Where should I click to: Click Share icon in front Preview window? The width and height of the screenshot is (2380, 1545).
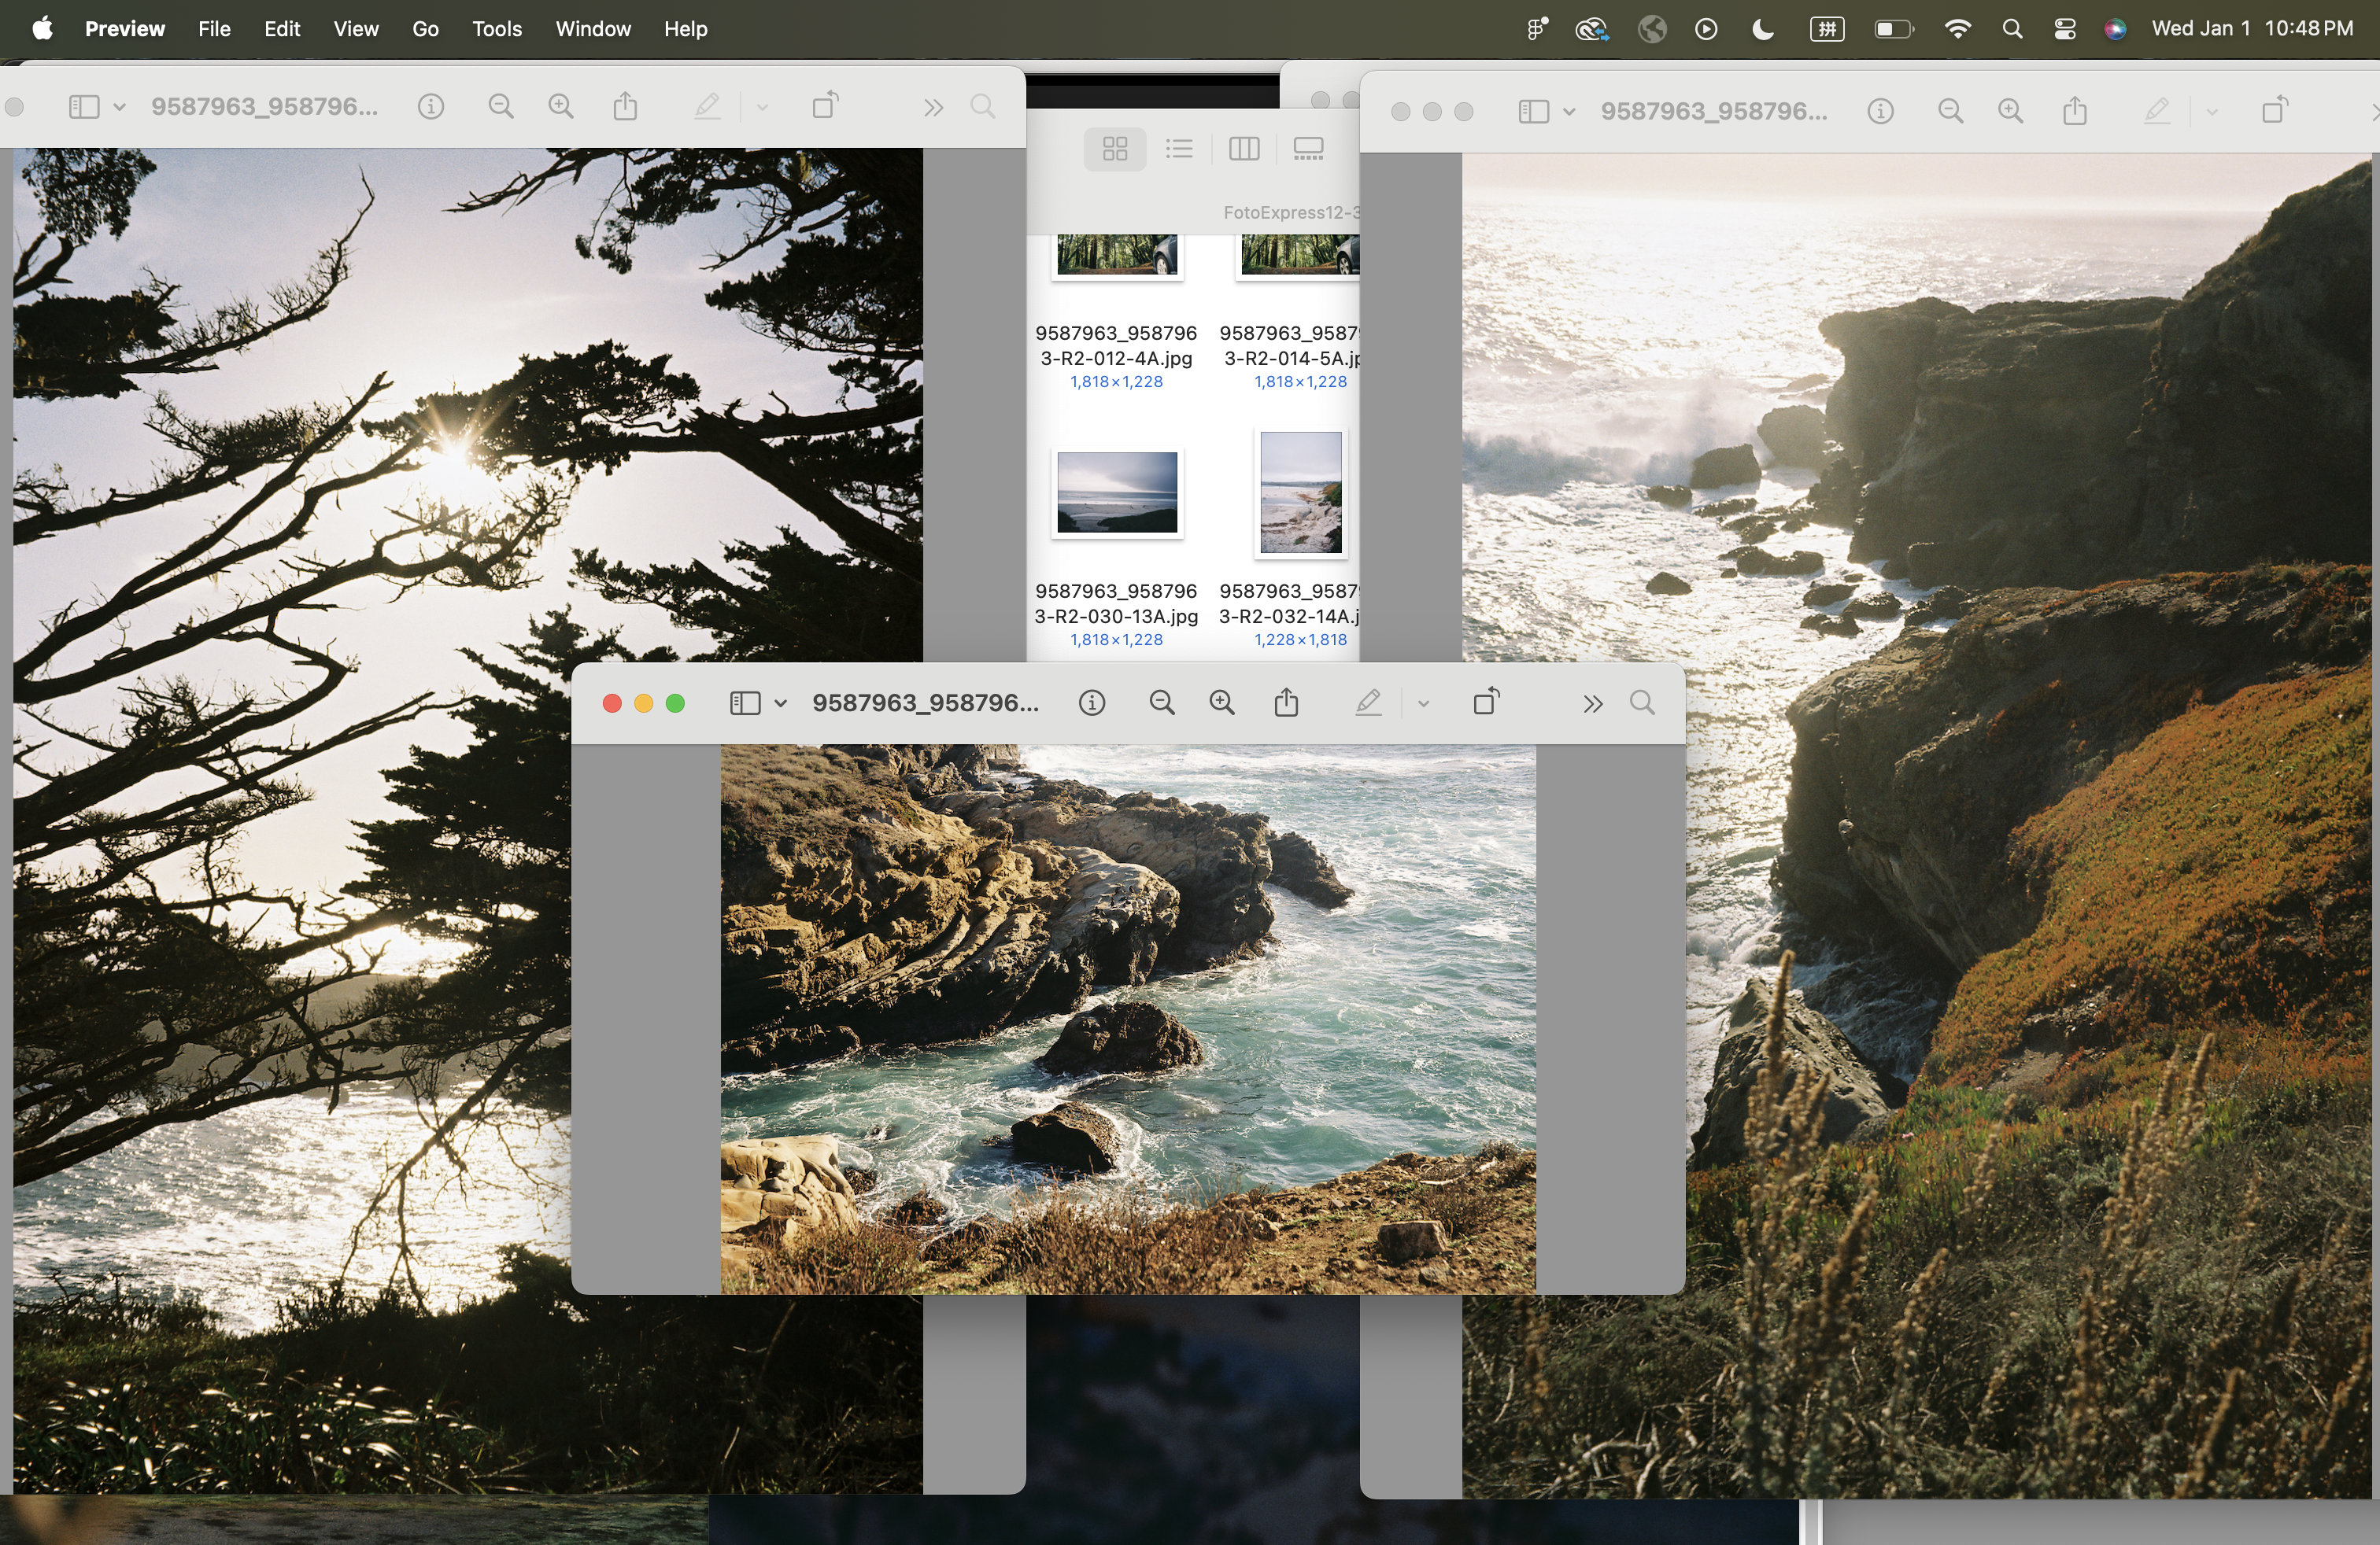coord(1287,702)
